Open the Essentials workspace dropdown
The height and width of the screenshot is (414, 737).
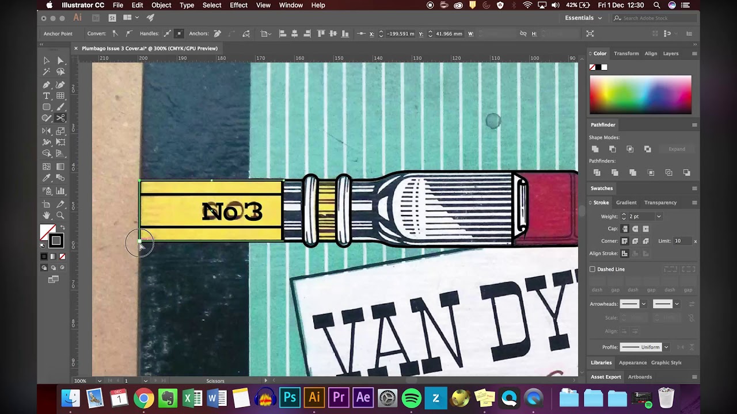(584, 18)
